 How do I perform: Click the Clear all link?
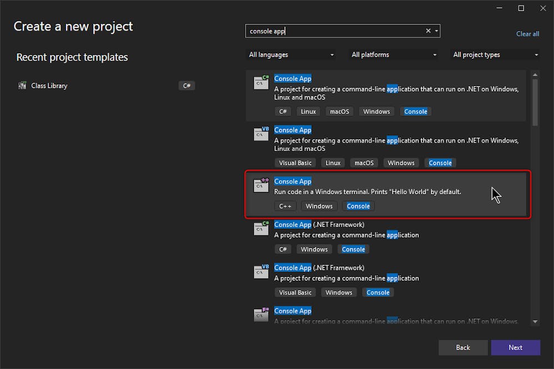[x=527, y=34]
